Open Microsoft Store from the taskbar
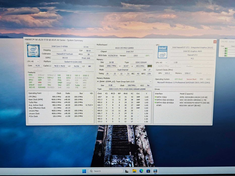235x176 pixels. click(x=148, y=171)
